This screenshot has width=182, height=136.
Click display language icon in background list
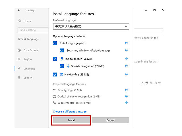tap(142, 83)
